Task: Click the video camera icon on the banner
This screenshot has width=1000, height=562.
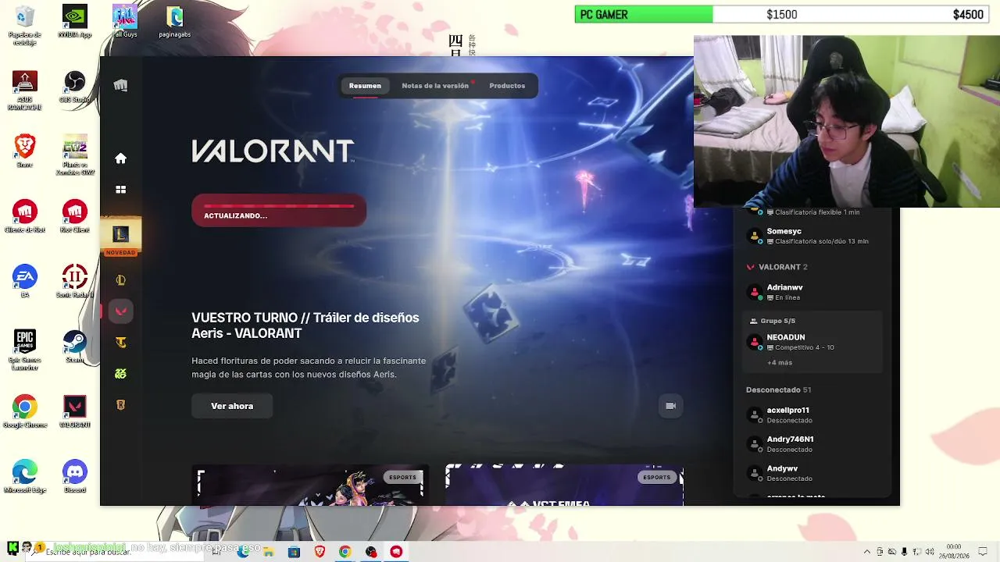Action: pyautogui.click(x=670, y=406)
